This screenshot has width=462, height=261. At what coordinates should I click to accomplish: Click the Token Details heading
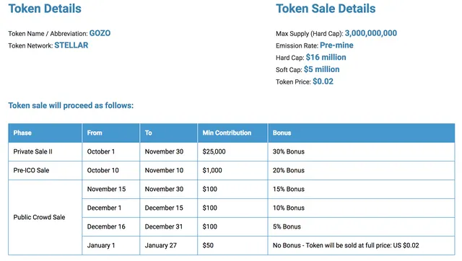(x=45, y=9)
